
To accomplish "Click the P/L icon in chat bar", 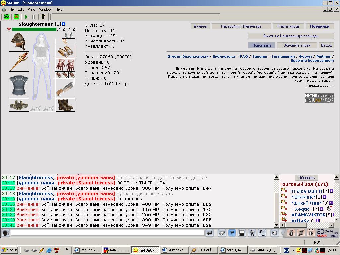I will click(x=262, y=233).
